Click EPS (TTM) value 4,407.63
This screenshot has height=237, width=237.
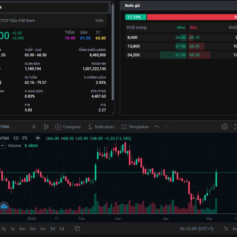click(x=98, y=96)
